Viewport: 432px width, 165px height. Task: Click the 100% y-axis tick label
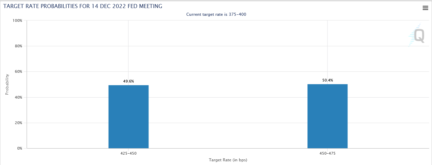(x=17, y=20)
